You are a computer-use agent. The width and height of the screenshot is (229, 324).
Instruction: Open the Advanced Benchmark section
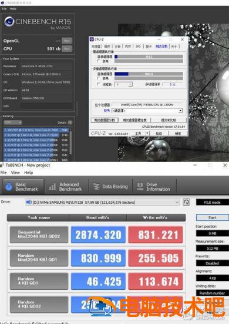tap(66, 187)
